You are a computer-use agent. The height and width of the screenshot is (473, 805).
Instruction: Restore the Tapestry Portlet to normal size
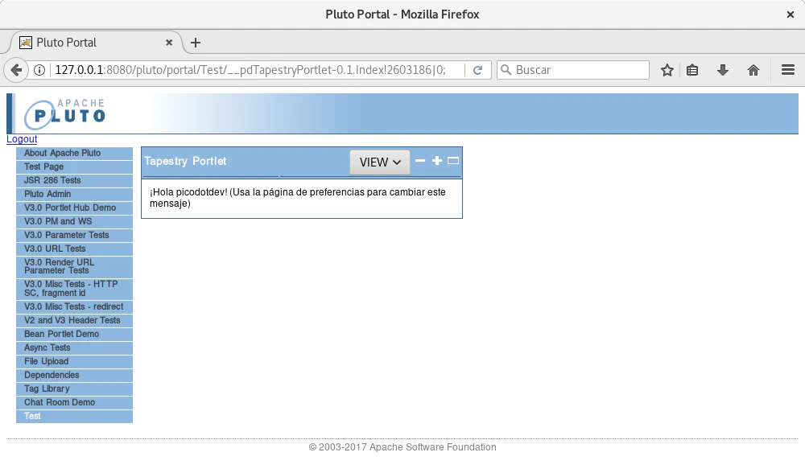tap(453, 161)
